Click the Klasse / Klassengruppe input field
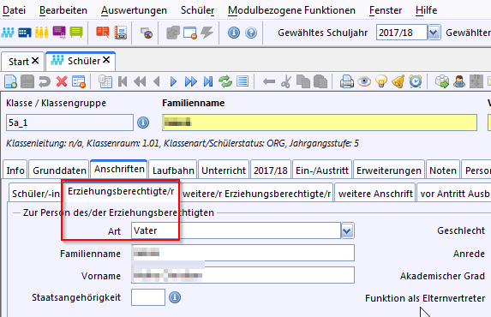Screen dimensions: 491x317 coord(69,123)
